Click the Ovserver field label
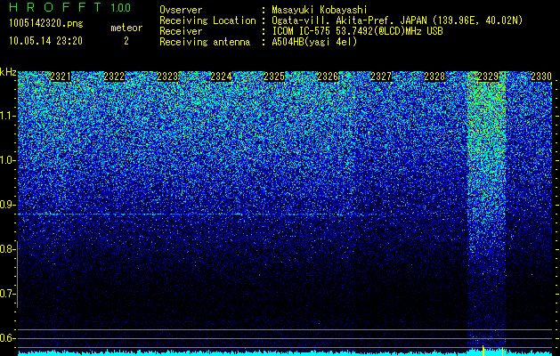 [181, 10]
